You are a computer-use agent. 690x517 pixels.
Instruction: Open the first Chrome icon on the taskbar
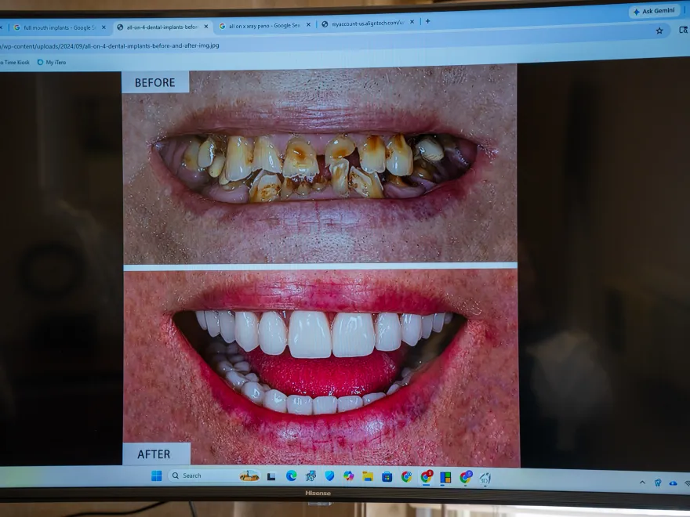[x=406, y=476]
